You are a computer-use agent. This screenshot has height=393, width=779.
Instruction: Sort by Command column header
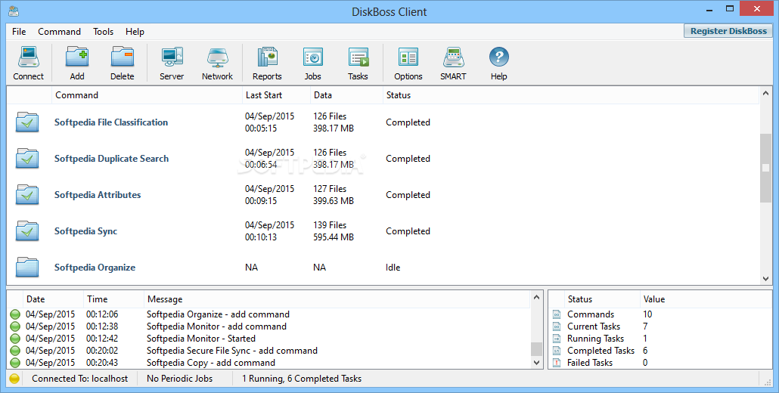point(147,95)
